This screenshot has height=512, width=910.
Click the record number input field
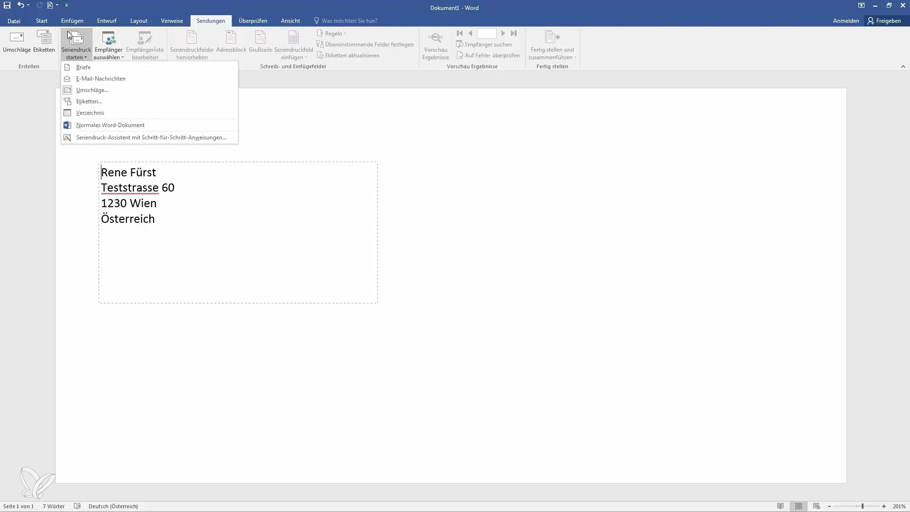(486, 33)
